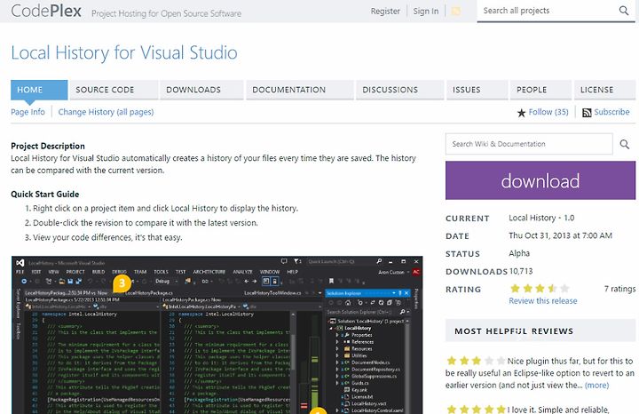Image resolution: width=639 pixels, height=414 pixels.
Task: Click the Subscribe link
Action: click(611, 112)
